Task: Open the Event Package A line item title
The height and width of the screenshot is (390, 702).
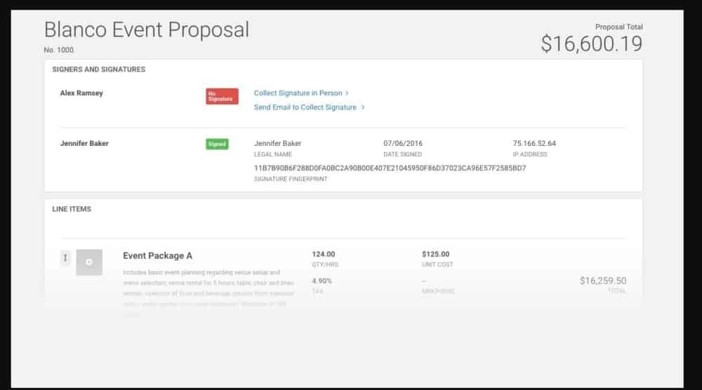Action: 157,256
